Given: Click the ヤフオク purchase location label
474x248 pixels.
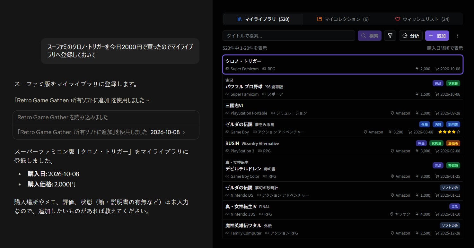Looking at the screenshot, I should pos(403,214).
